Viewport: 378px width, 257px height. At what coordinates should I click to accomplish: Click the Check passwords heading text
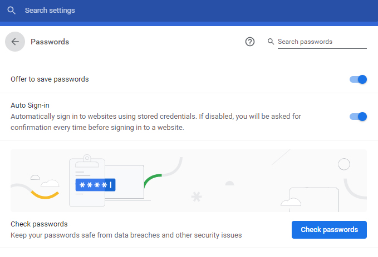pos(39,224)
